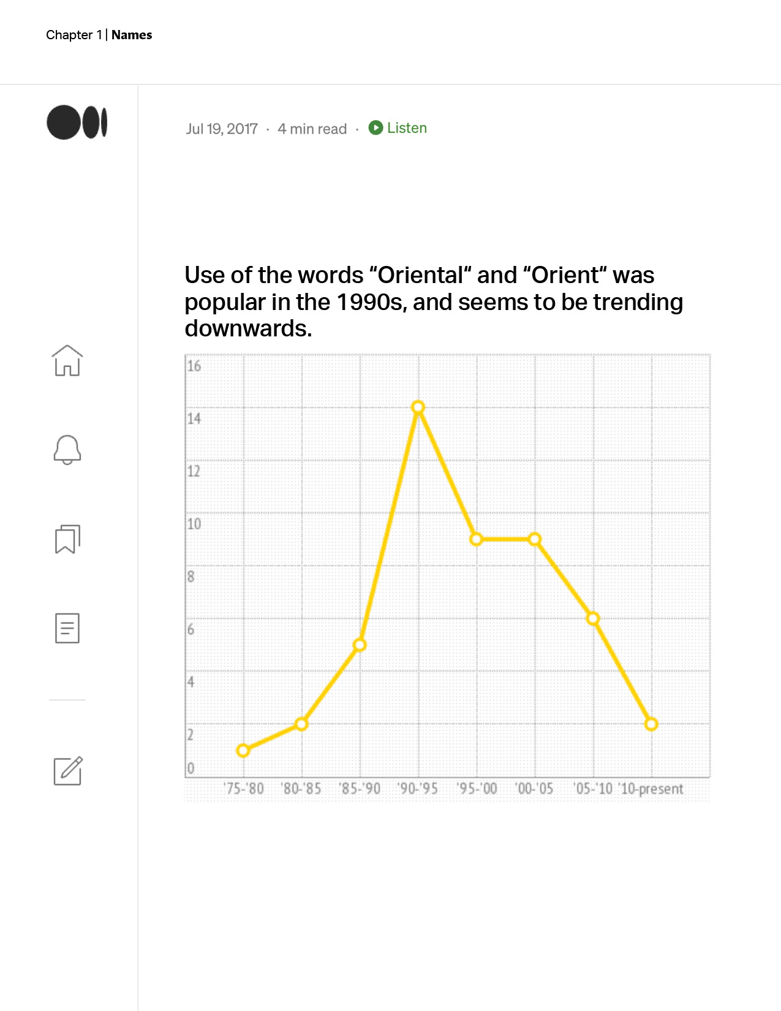Screen dimensions: 781x1011
Task: Select the '95-'00 data point
Action: click(x=477, y=539)
